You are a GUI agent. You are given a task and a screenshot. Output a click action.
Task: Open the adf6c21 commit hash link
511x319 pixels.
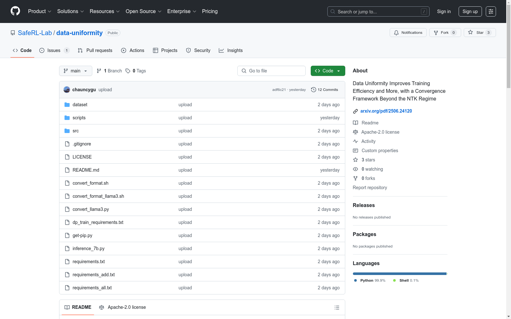(x=279, y=90)
